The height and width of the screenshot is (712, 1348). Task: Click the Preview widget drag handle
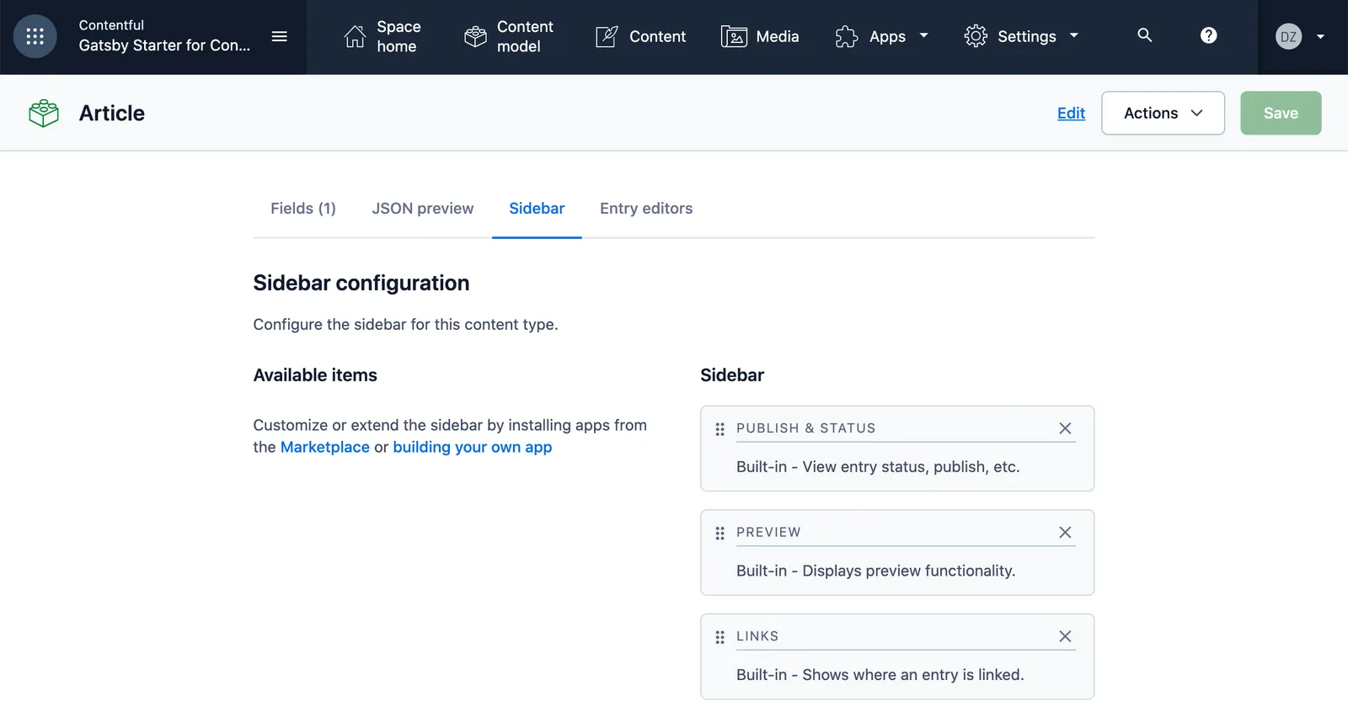(x=719, y=533)
